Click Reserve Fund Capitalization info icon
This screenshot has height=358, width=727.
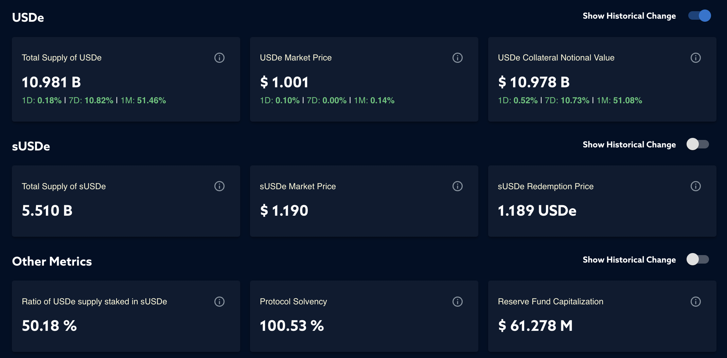tap(695, 302)
